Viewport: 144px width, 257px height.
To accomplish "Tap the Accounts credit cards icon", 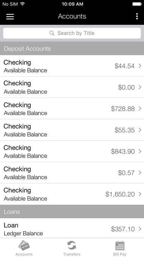I will click(x=24, y=245).
